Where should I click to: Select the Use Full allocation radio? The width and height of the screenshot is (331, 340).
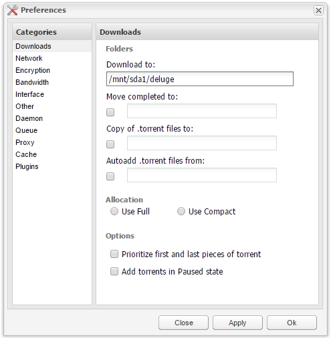point(114,211)
